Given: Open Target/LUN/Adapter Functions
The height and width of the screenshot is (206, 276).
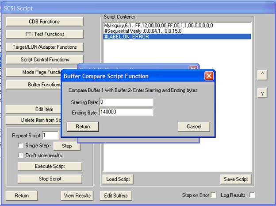Looking at the screenshot, I should point(44,47).
